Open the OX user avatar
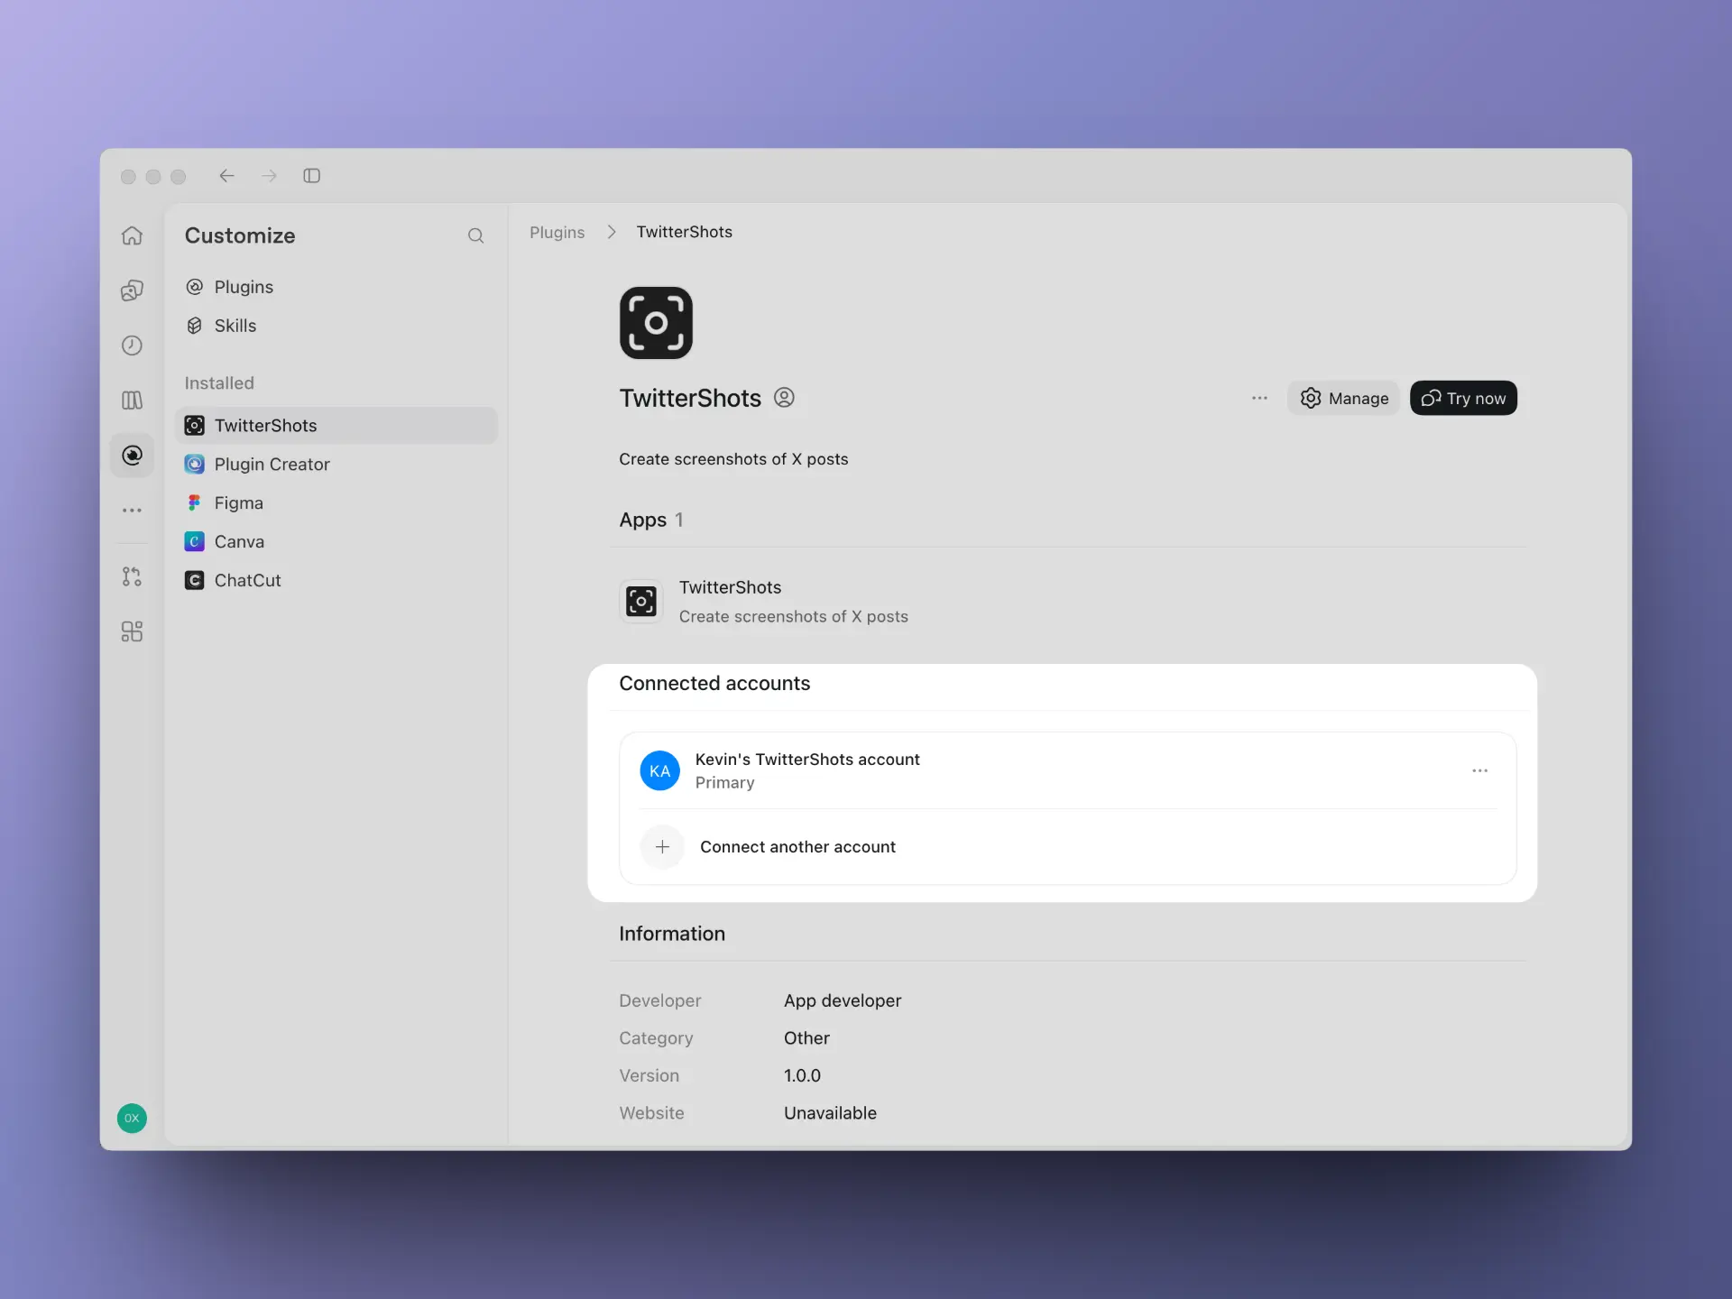 point(132,1119)
